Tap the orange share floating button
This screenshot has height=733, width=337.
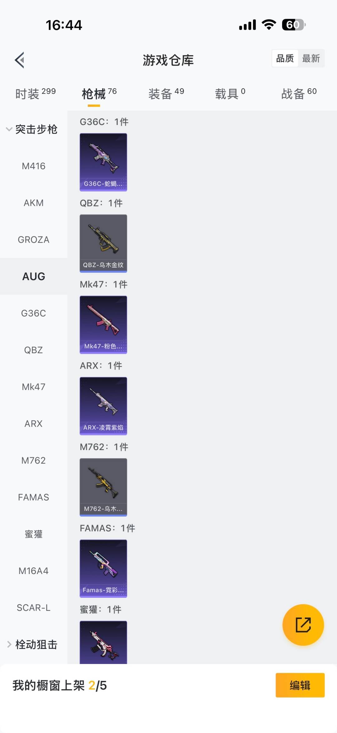(x=303, y=625)
